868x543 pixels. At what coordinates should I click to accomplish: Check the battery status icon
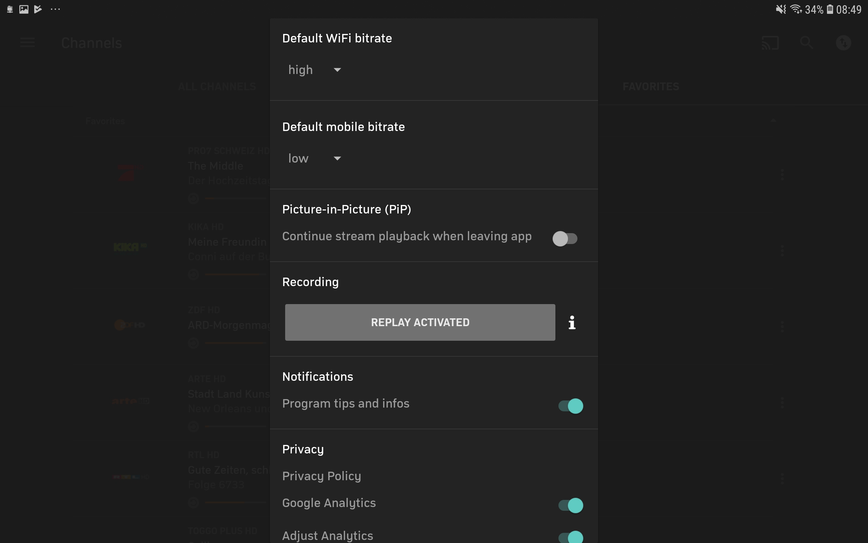pos(830,10)
